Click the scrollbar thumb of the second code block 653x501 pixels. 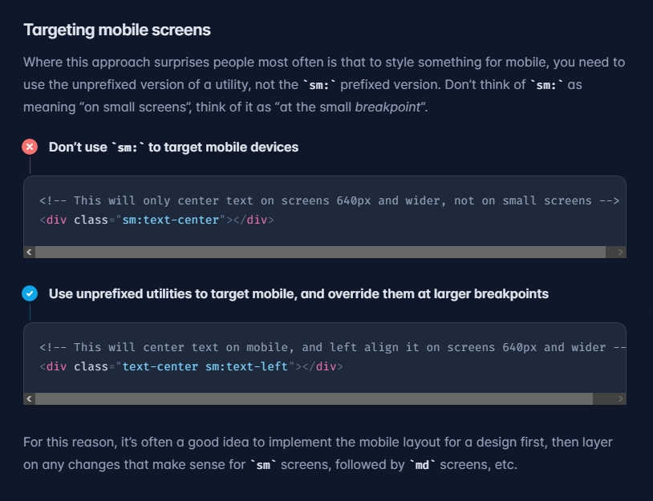pyautogui.click(x=314, y=398)
